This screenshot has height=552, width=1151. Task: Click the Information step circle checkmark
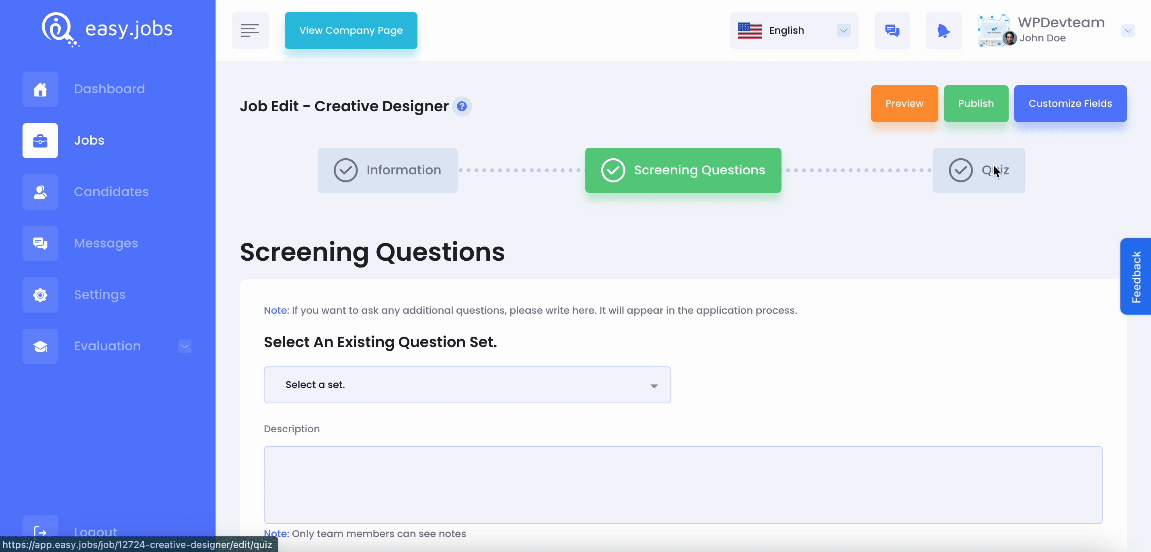click(x=345, y=170)
